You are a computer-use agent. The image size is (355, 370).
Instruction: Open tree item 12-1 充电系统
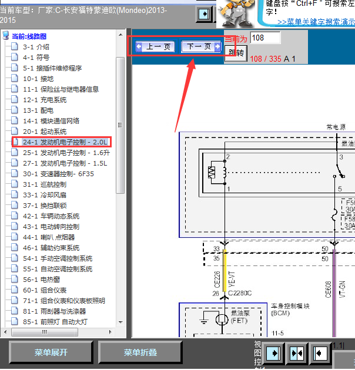pyautogui.click(x=45, y=100)
